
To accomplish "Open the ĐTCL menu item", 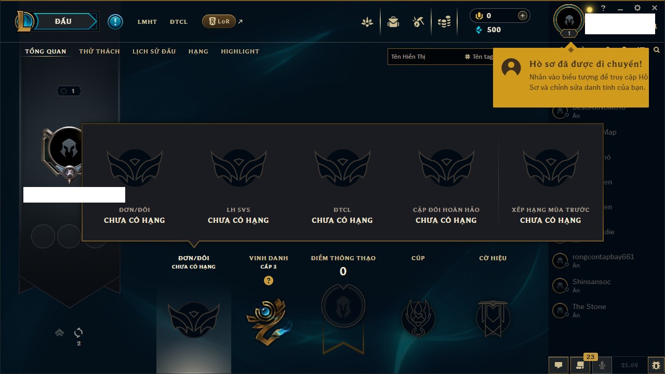I will (x=179, y=22).
